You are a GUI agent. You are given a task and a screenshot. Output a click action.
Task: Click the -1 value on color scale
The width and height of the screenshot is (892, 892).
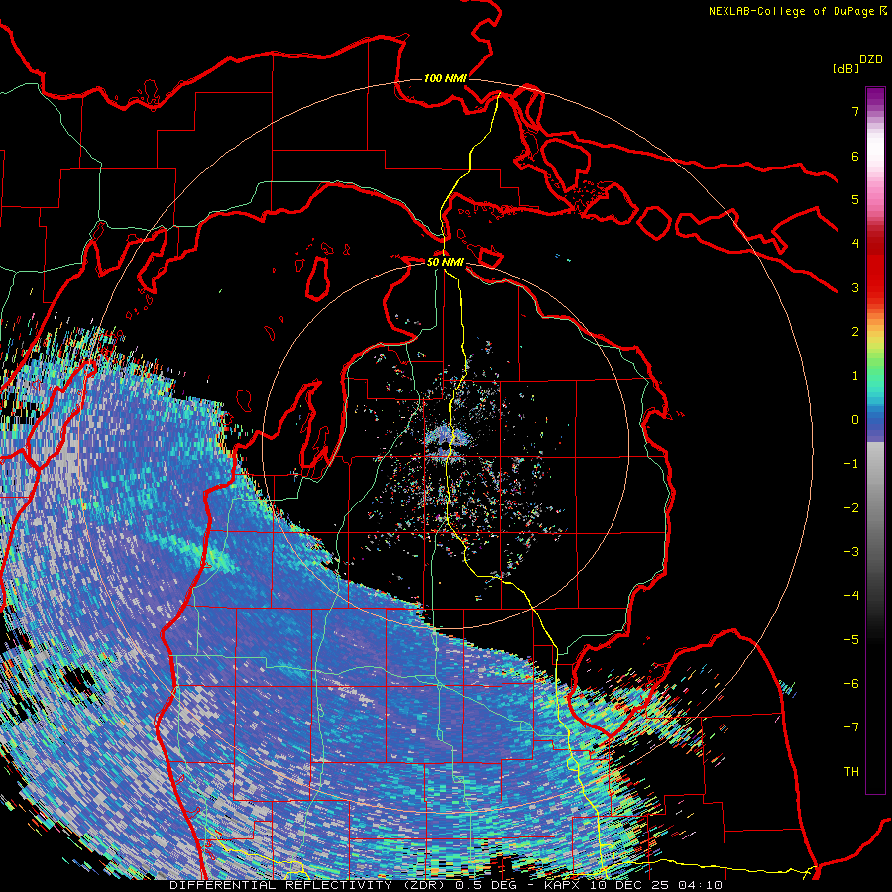coord(851,464)
